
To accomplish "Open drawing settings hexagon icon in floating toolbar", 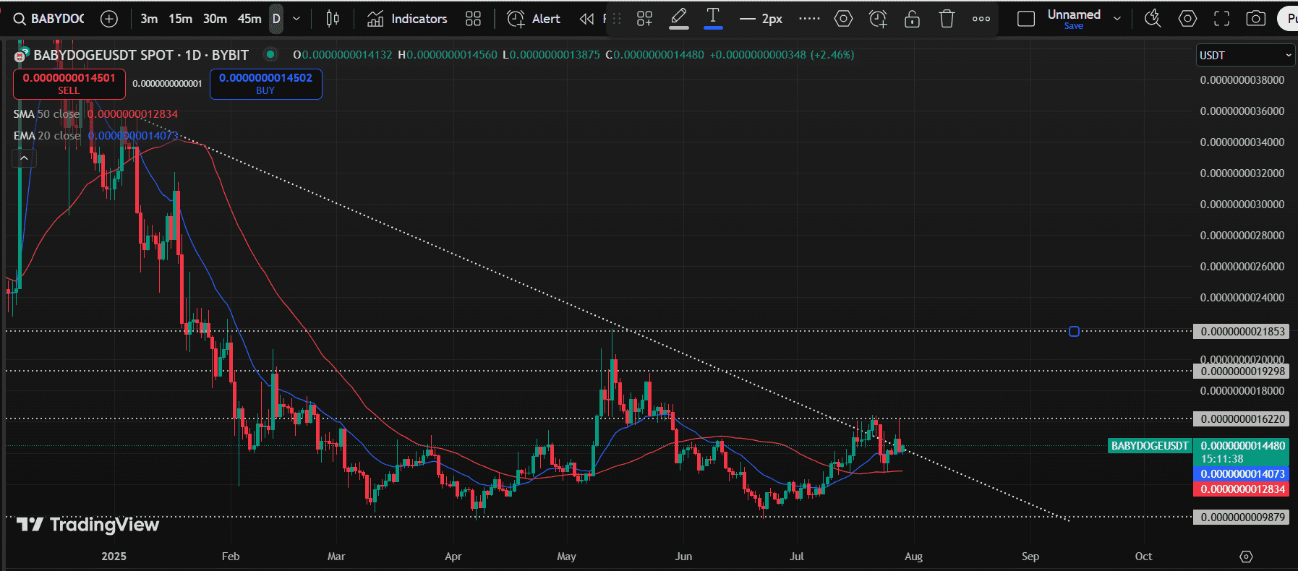I will [x=843, y=19].
